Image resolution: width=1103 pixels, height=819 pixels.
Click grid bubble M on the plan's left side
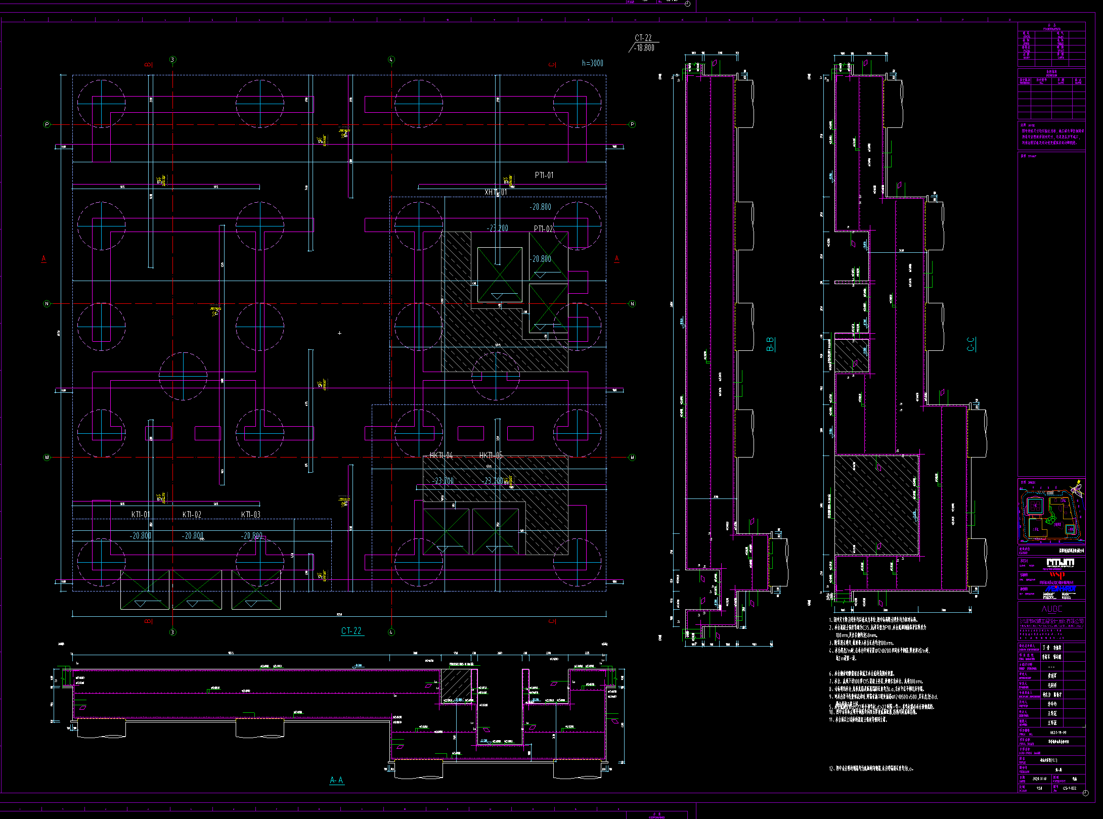[47, 458]
